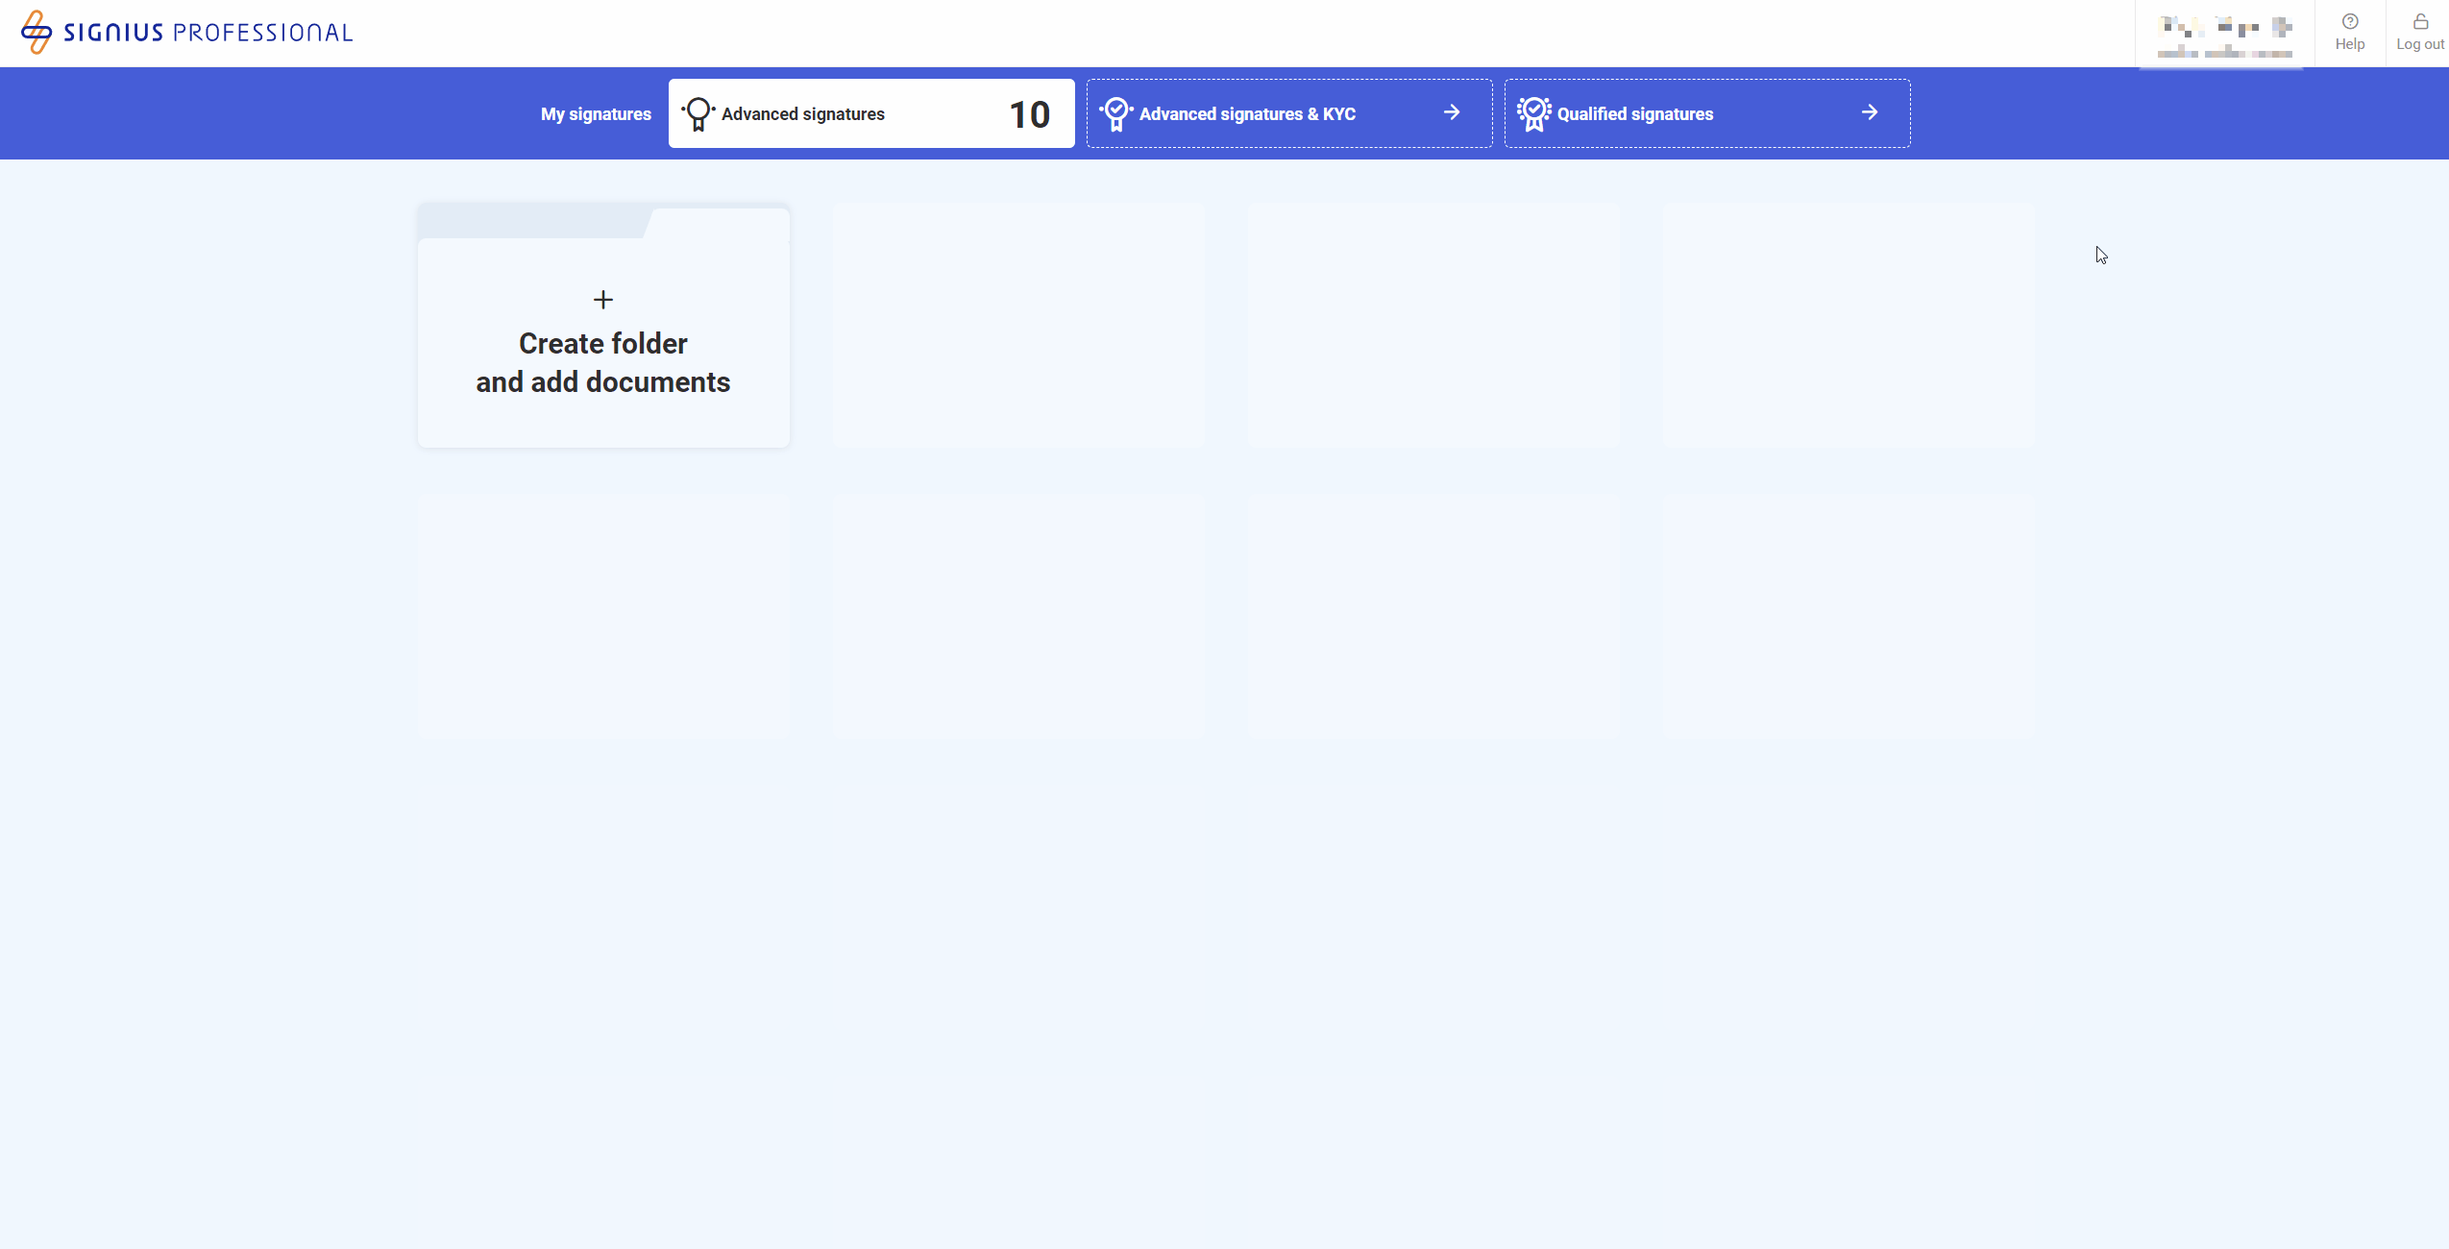2449x1249 pixels.
Task: Switch to the Advanced signatures tab
Action: point(803,114)
